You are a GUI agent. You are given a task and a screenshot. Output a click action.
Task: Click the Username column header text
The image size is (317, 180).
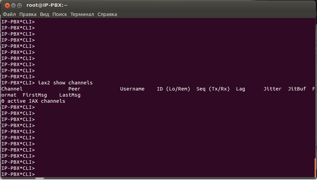[132, 89]
